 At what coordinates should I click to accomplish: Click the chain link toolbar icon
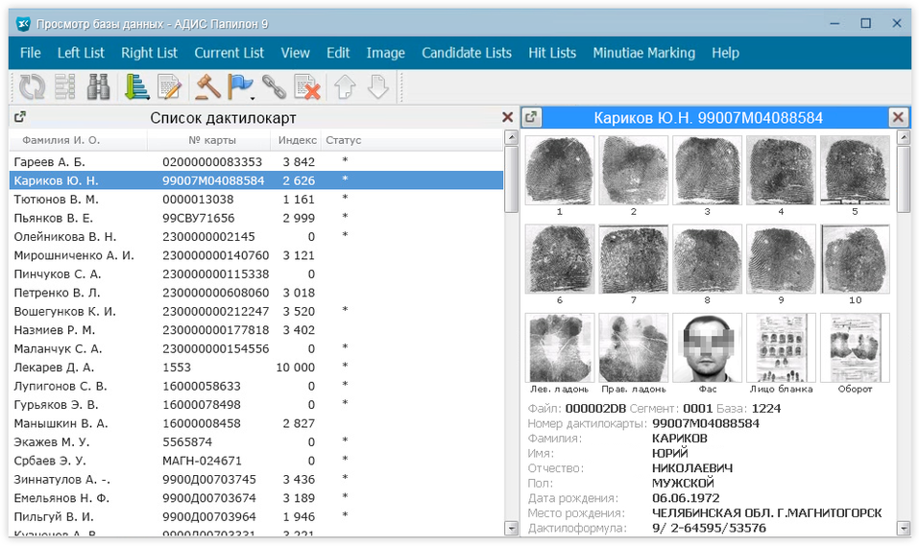[x=275, y=87]
